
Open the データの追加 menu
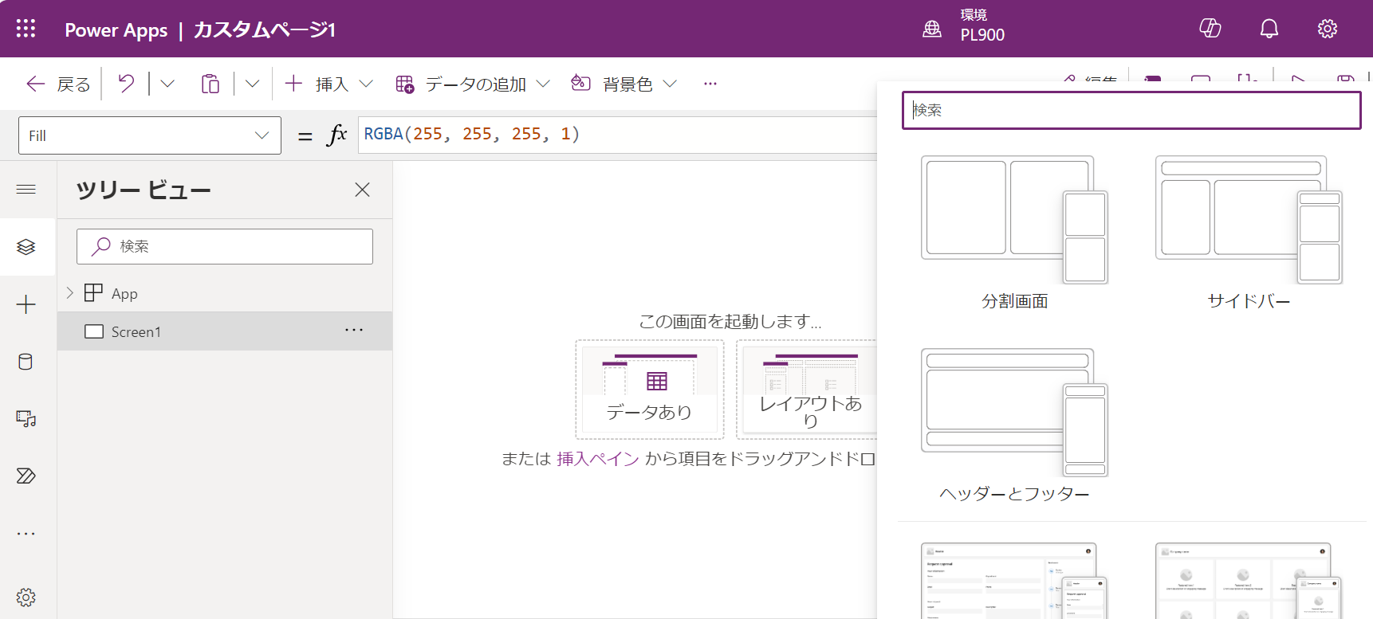pyautogui.click(x=473, y=84)
